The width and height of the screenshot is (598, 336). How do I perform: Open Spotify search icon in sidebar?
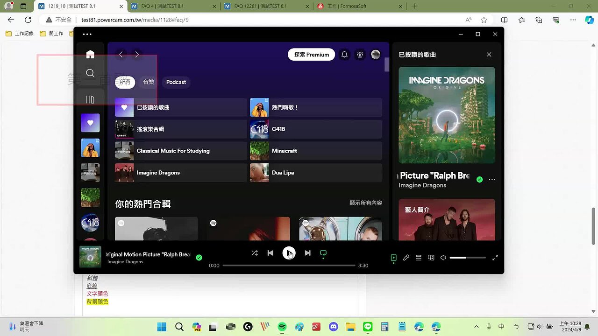[x=90, y=73]
